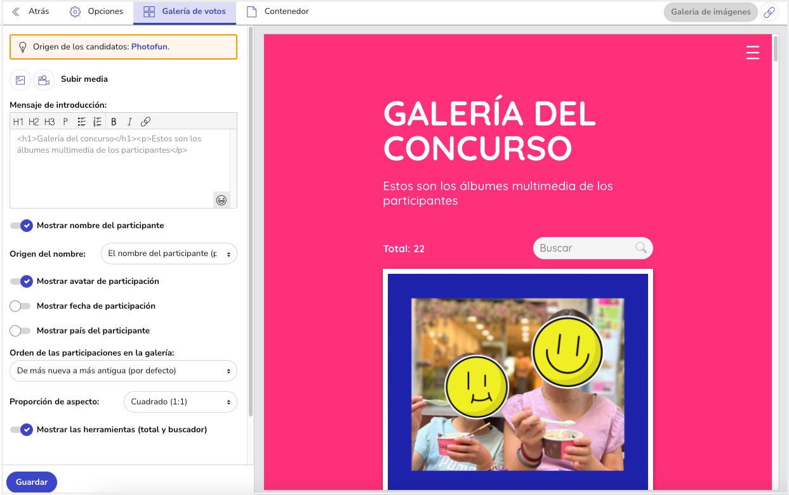This screenshot has height=495, width=789.
Task: Insert a hyperlink in the editor
Action: [x=145, y=122]
